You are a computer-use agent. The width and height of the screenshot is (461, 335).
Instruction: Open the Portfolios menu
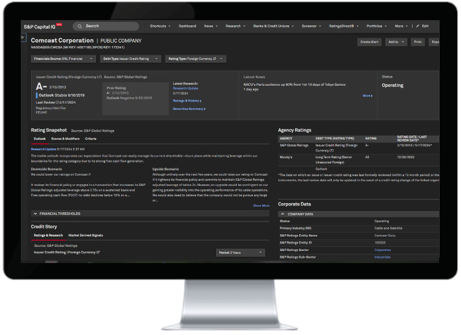click(377, 26)
